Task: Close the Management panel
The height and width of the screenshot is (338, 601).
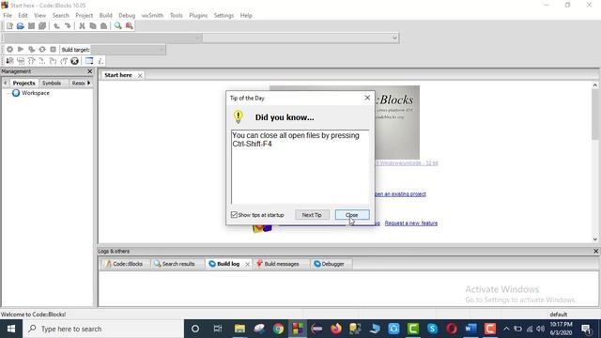Action: (90, 71)
